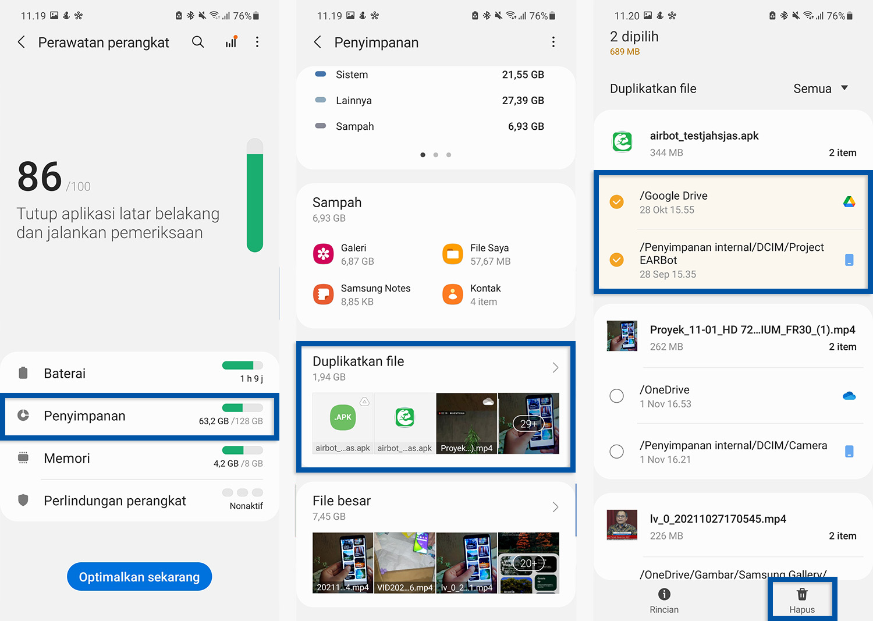
Task: Select the File Saya icon under Sampah
Action: coord(453,254)
